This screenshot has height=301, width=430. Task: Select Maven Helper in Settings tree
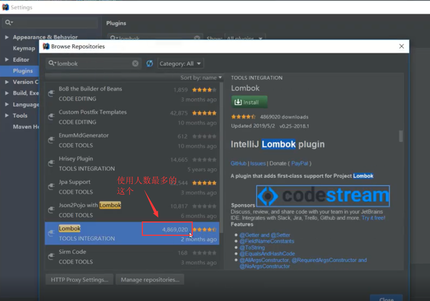pos(26,127)
